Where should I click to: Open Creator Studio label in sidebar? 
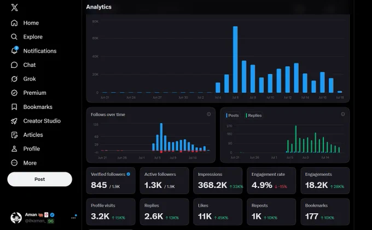click(42, 121)
